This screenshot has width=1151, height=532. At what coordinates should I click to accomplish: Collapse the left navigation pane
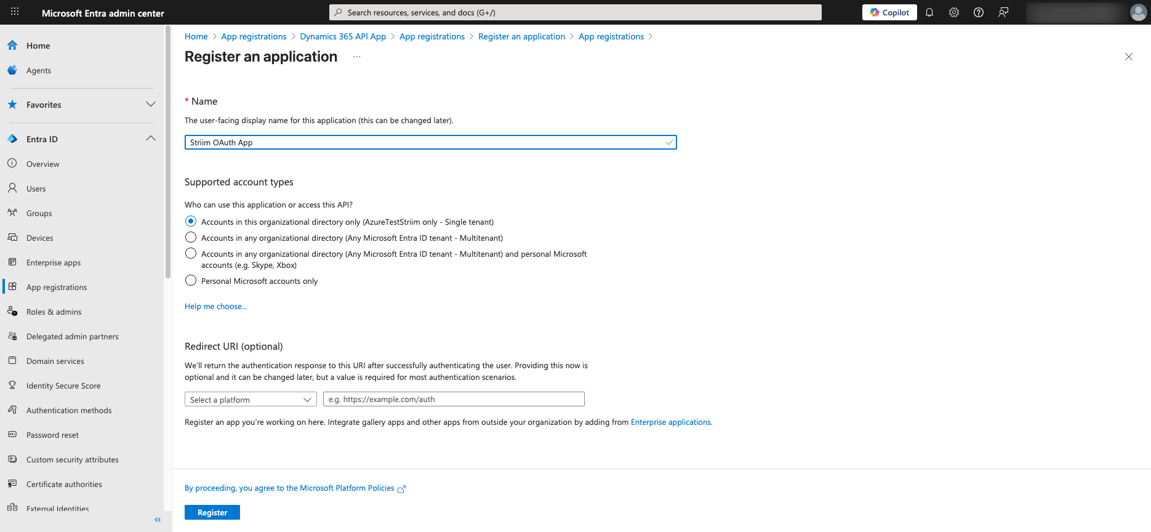(157, 520)
